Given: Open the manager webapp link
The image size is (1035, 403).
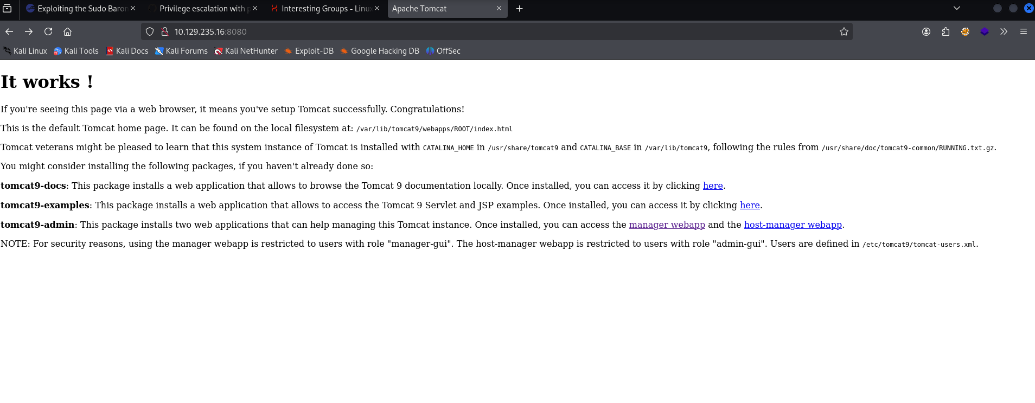Looking at the screenshot, I should click(x=667, y=225).
